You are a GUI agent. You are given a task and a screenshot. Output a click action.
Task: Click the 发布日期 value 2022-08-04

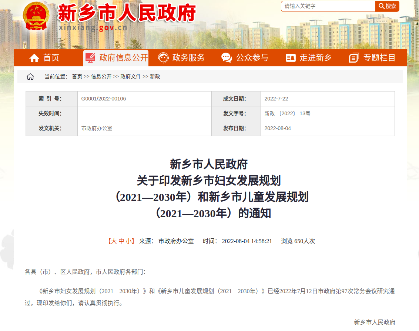tap(278, 129)
